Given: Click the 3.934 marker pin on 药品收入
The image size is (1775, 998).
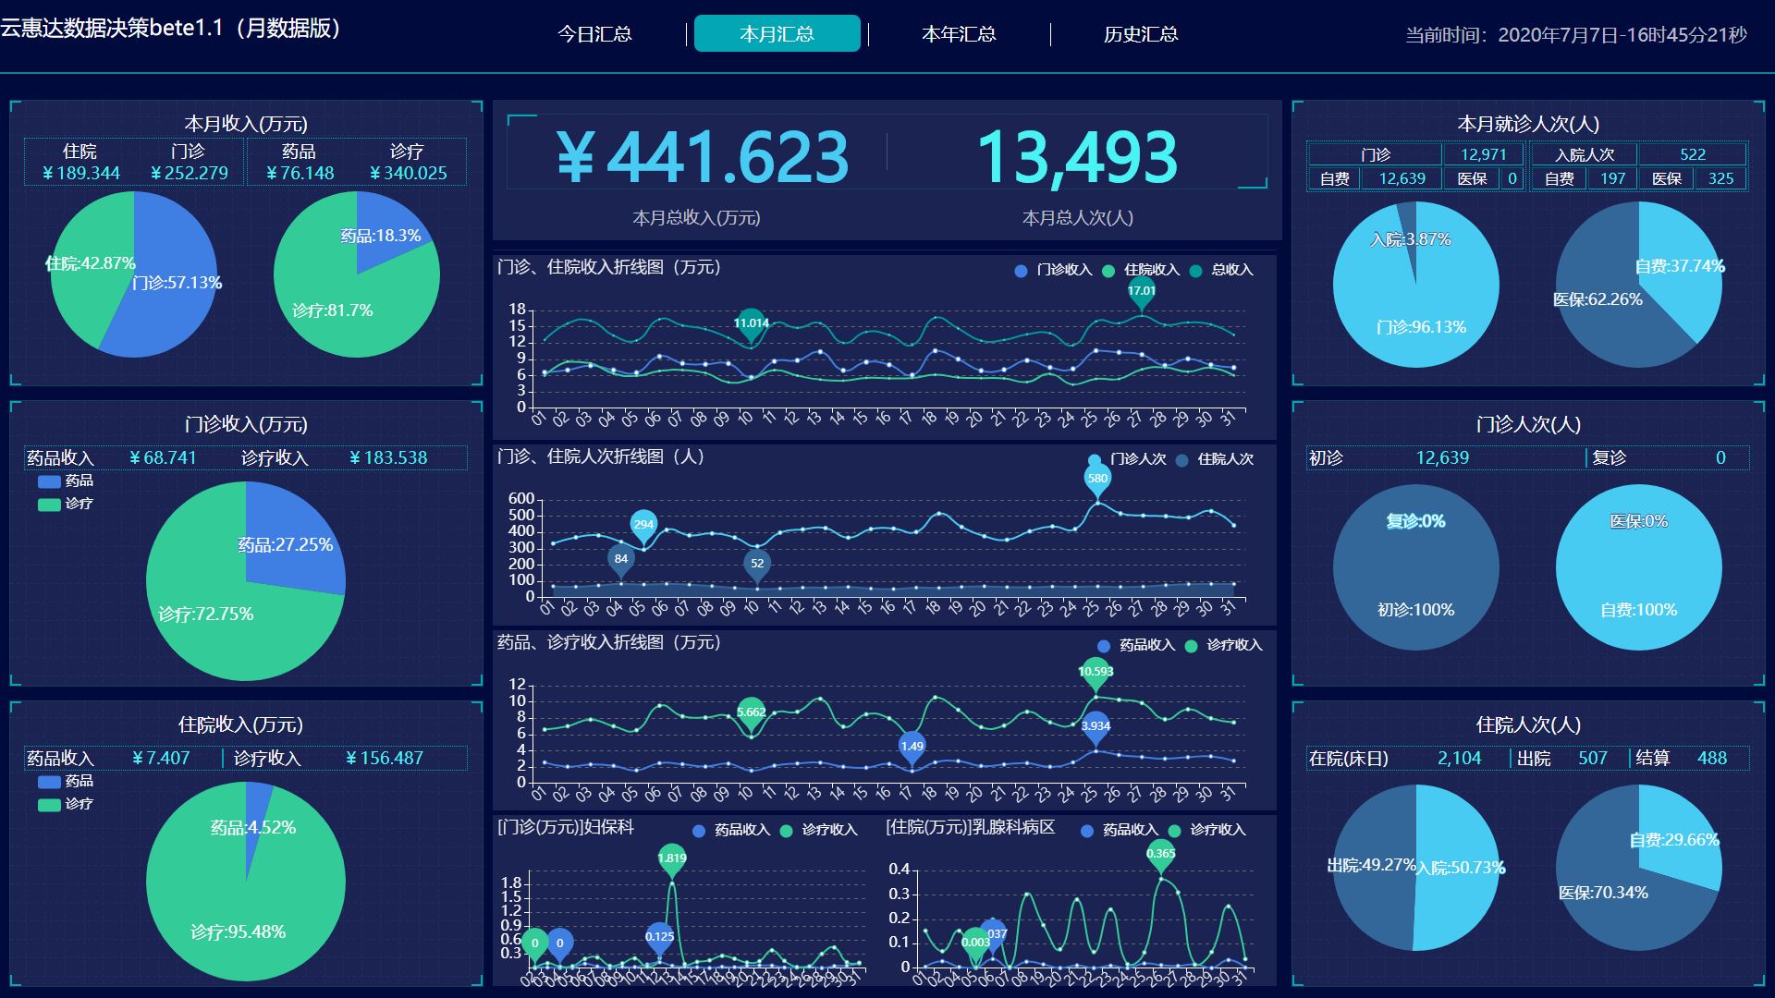Looking at the screenshot, I should pyautogui.click(x=1096, y=727).
